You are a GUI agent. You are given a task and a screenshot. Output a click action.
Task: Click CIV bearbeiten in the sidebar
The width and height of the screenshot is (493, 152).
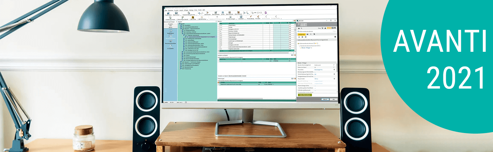170,47
